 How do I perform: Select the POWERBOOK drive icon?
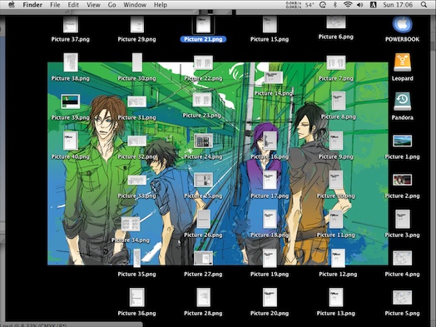[x=403, y=24]
